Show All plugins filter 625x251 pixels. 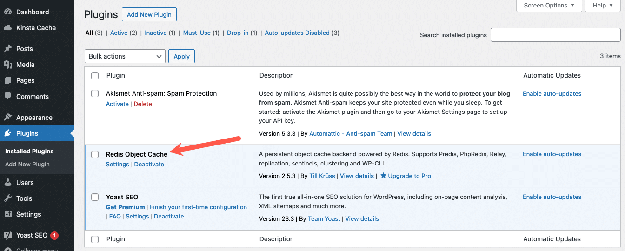pos(89,33)
